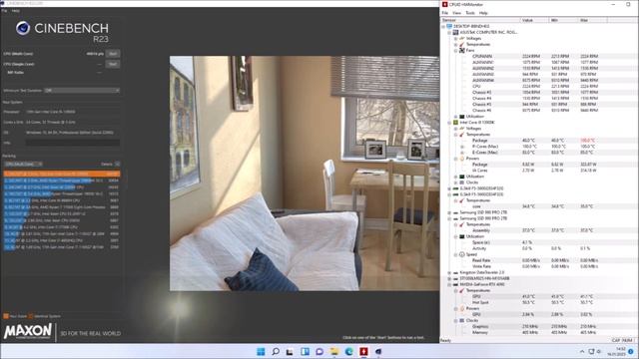Click the ASUSTeK motherboard icon in HWMonitor

tap(455, 32)
